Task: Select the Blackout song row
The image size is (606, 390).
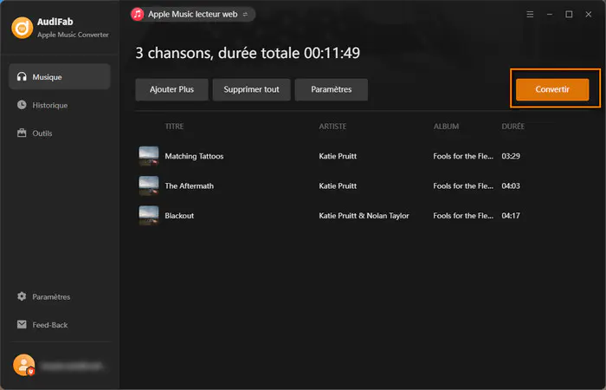Action: [x=330, y=216]
